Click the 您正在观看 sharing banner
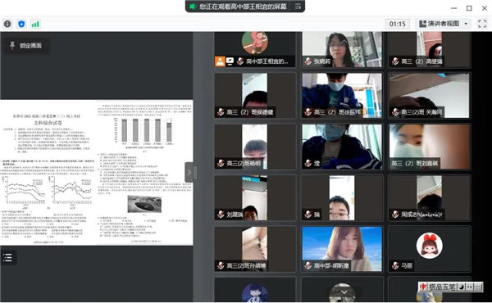This screenshot has height=303, width=492. click(244, 7)
